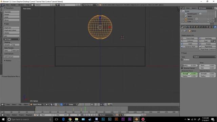Open the fluid Type Control dropdown

pos(204,57)
